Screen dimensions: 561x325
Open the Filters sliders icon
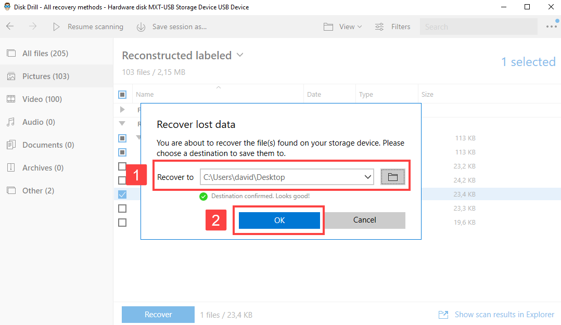point(380,27)
